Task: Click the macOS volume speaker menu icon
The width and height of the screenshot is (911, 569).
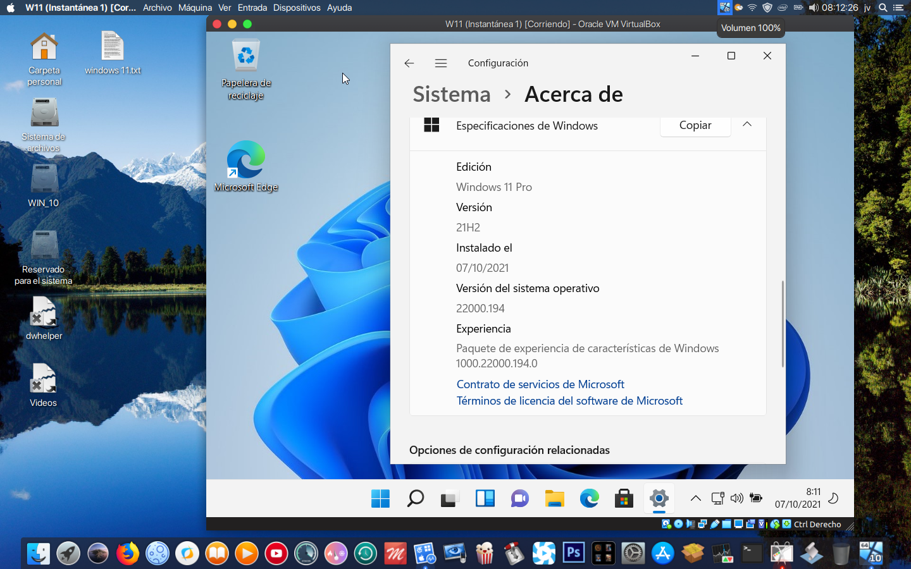Action: [x=814, y=8]
